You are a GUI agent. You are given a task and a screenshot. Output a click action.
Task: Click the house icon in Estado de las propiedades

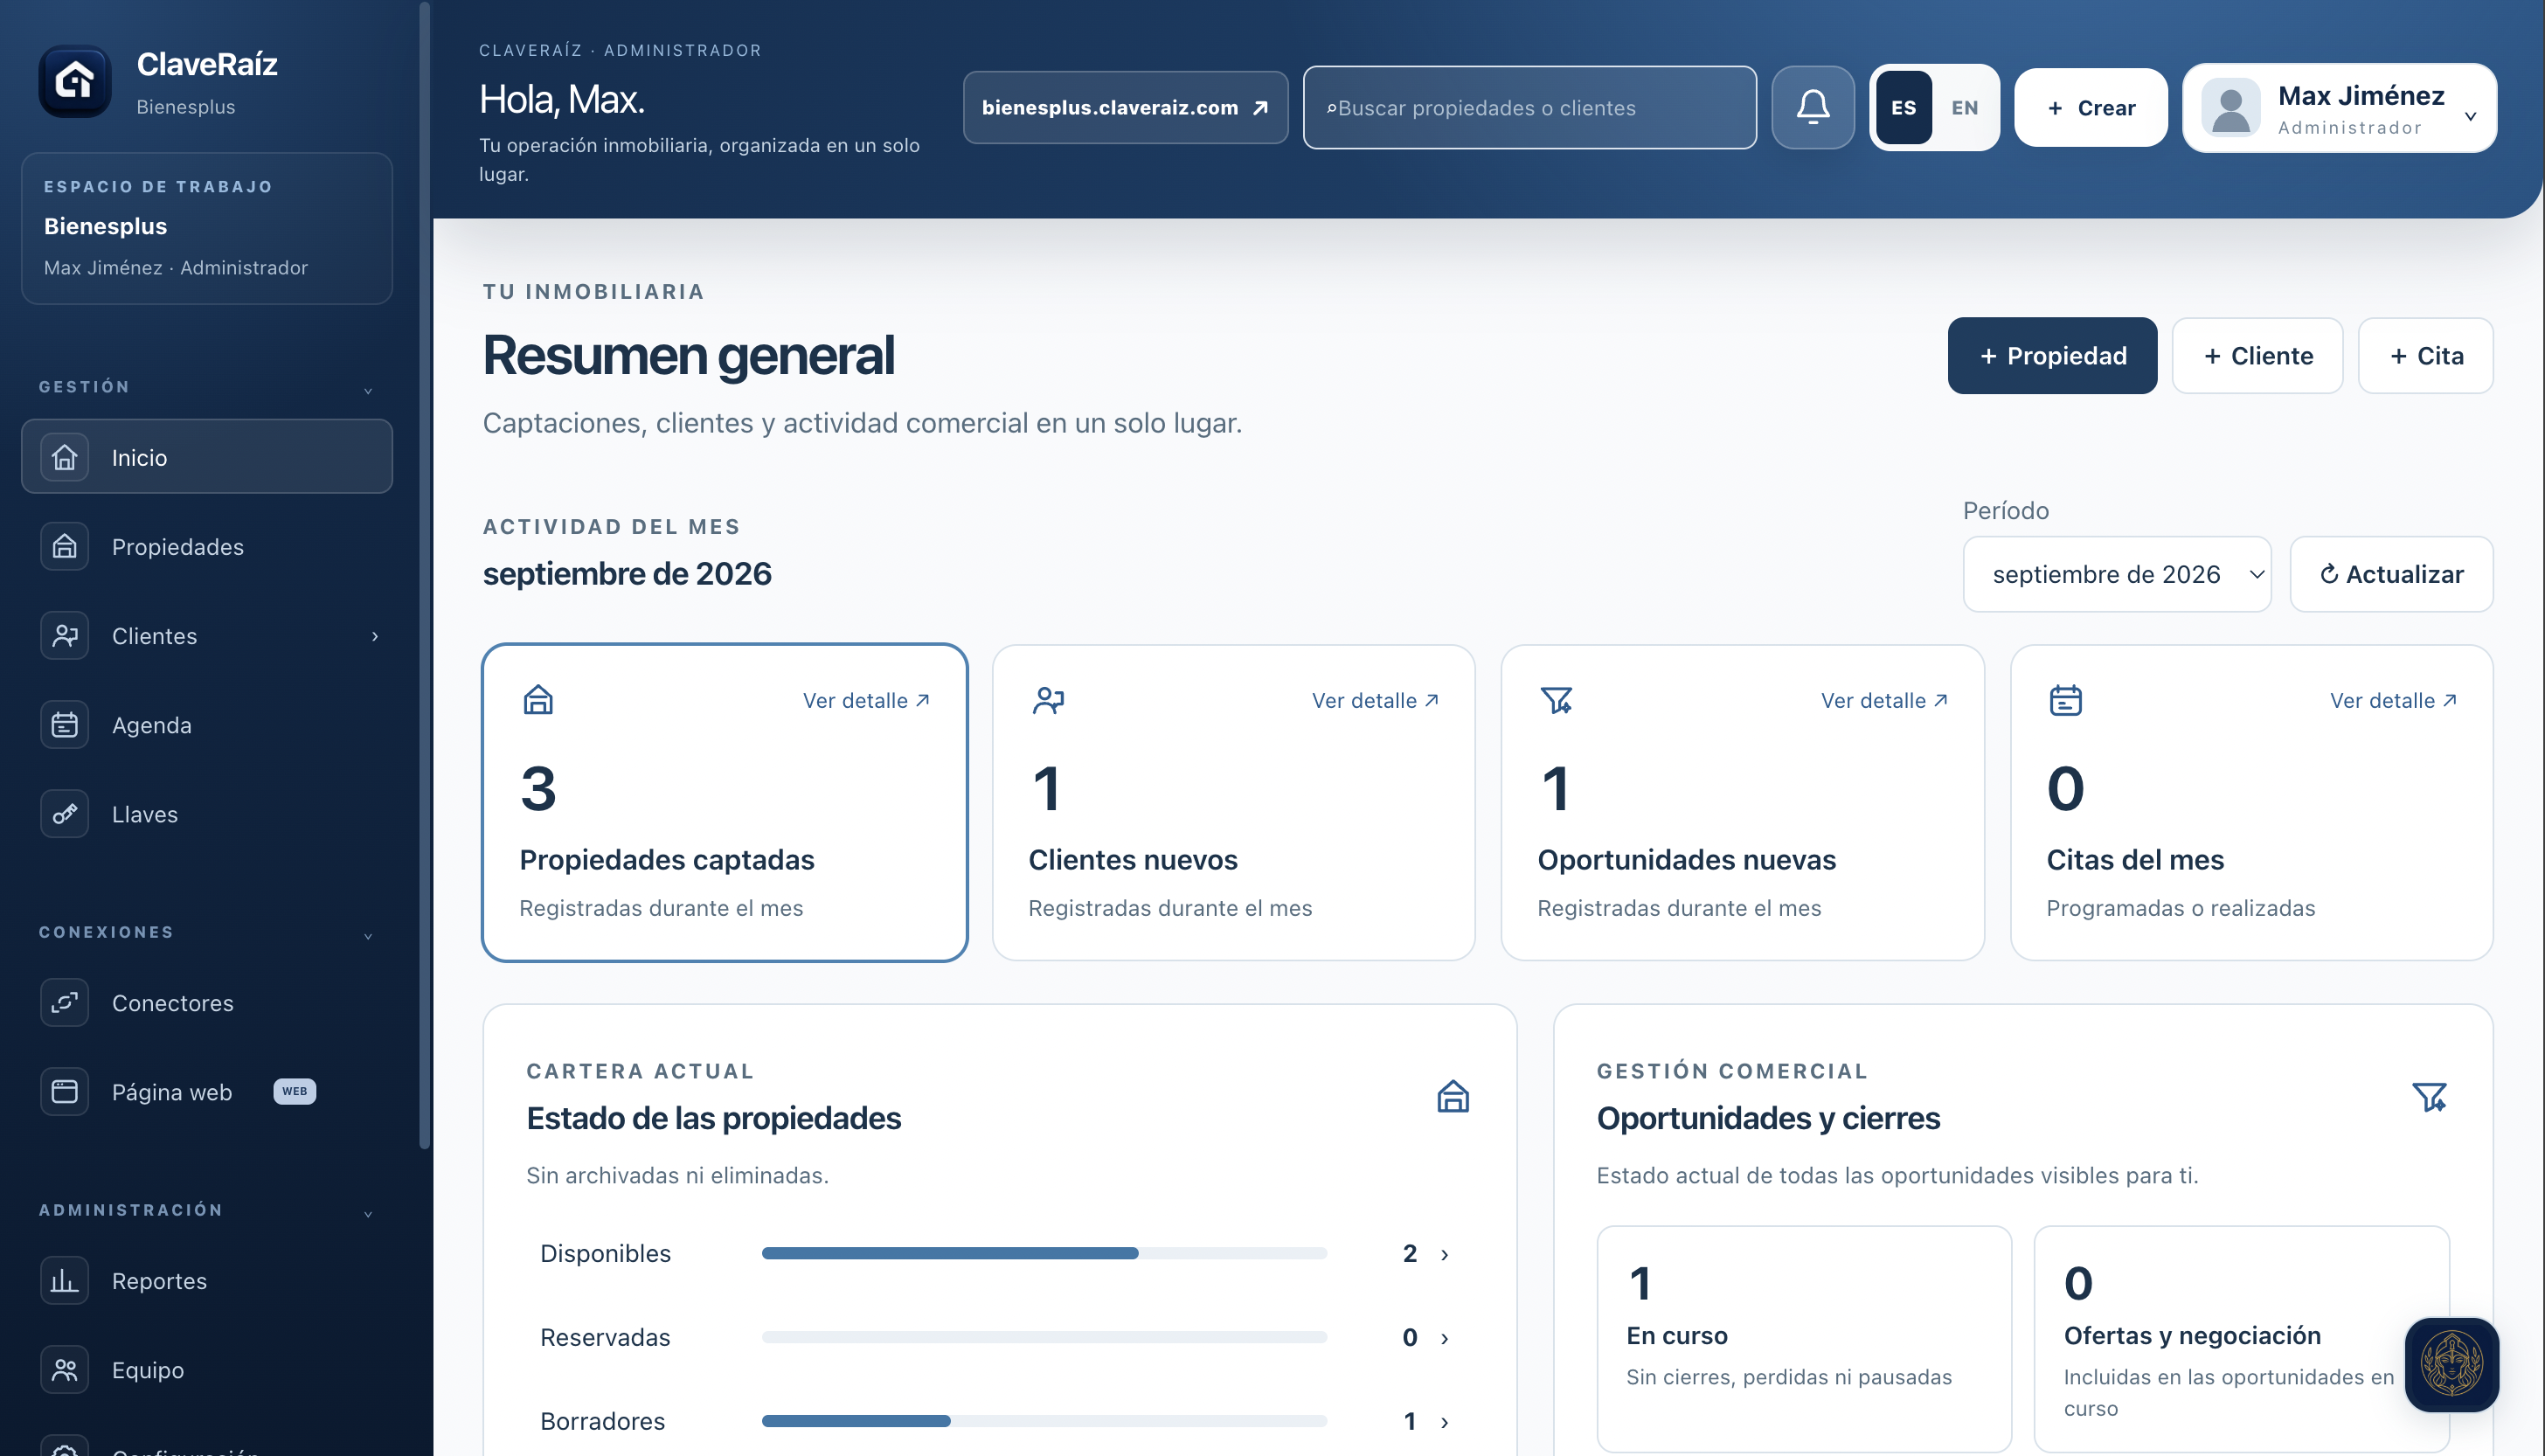tap(1453, 1096)
